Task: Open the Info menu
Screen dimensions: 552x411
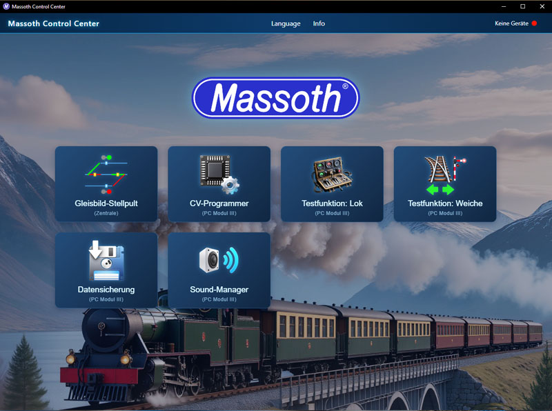Action: 319,23
